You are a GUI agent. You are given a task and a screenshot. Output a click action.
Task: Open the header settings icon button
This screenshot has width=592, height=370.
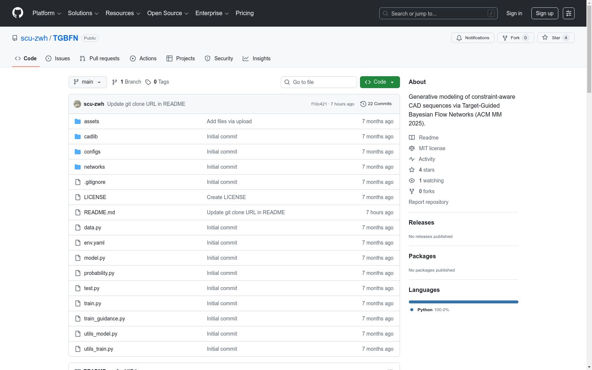(569, 13)
